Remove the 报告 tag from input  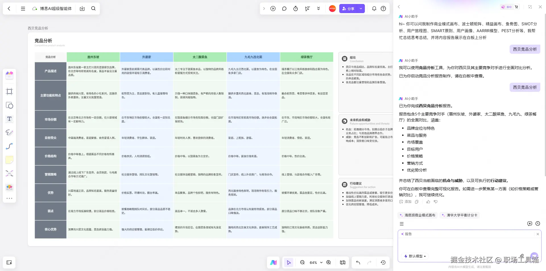[x=538, y=234]
